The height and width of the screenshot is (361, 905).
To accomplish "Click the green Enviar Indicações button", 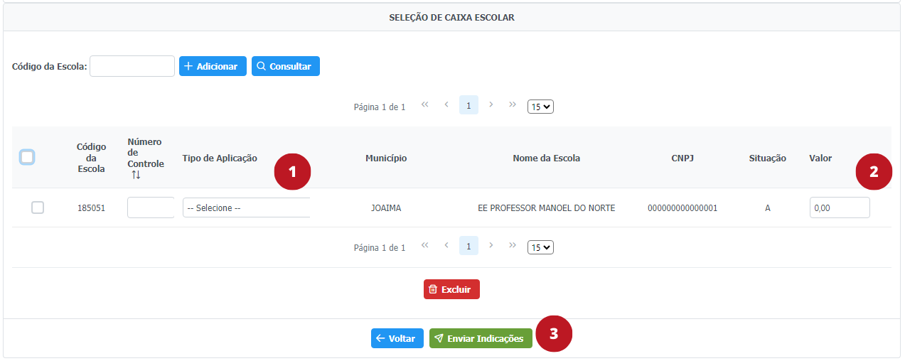I will [x=481, y=338].
